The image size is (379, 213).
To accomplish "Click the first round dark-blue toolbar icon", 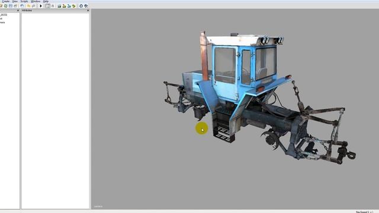I will [81, 6].
